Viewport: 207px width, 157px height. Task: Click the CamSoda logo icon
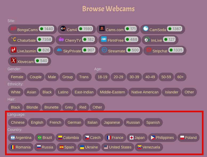point(146,28)
